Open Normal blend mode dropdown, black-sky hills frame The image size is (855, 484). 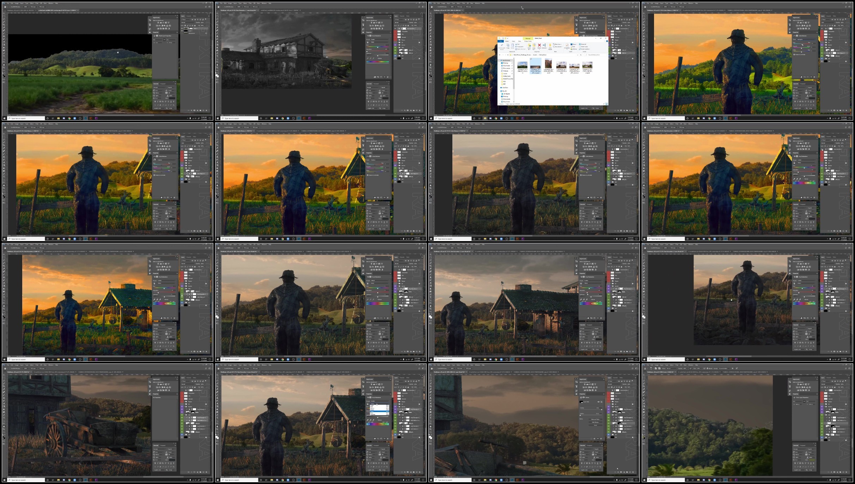point(188,23)
